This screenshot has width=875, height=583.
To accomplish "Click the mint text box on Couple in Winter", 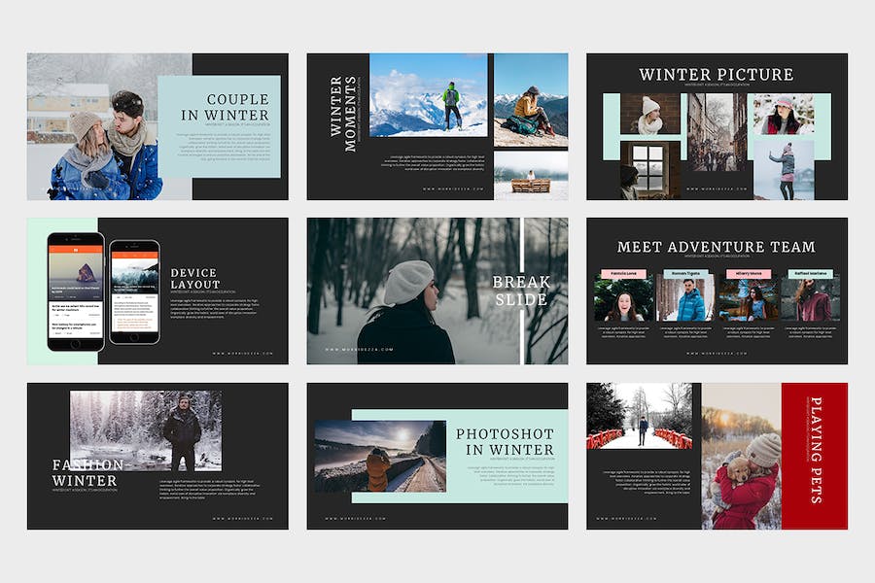I will pos(220,126).
